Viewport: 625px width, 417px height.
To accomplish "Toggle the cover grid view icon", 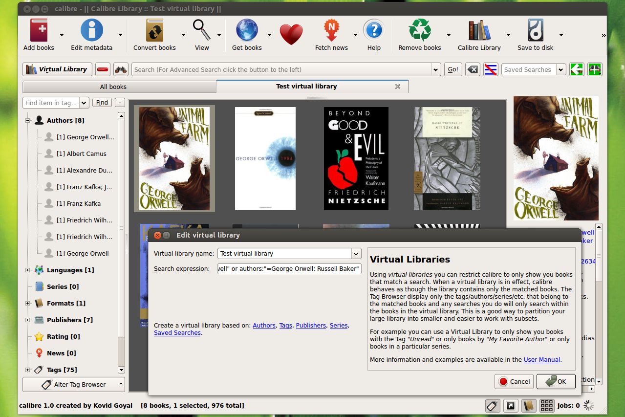I will (546, 405).
